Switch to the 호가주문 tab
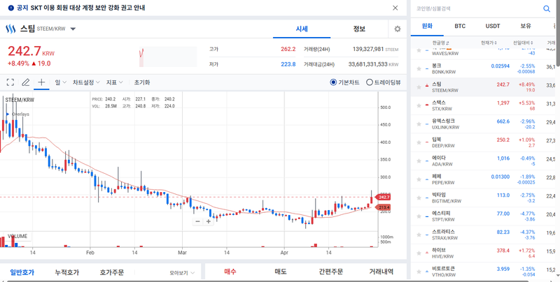The image size is (560, 282). coord(112,272)
